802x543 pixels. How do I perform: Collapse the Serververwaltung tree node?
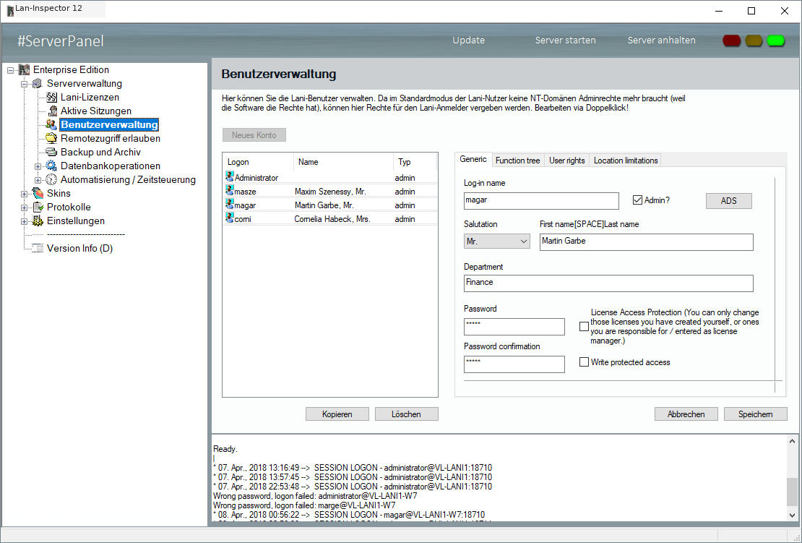click(x=24, y=84)
